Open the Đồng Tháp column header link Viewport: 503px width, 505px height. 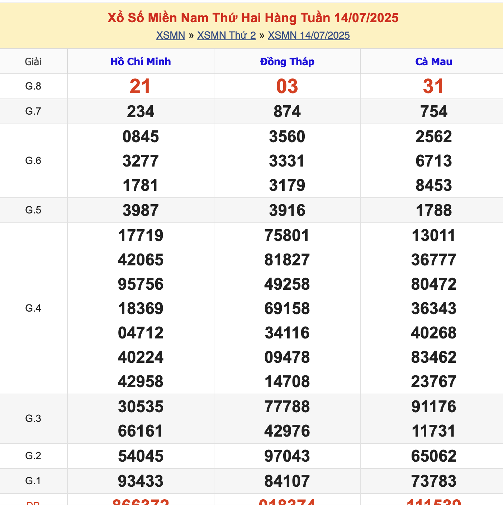pos(287,62)
